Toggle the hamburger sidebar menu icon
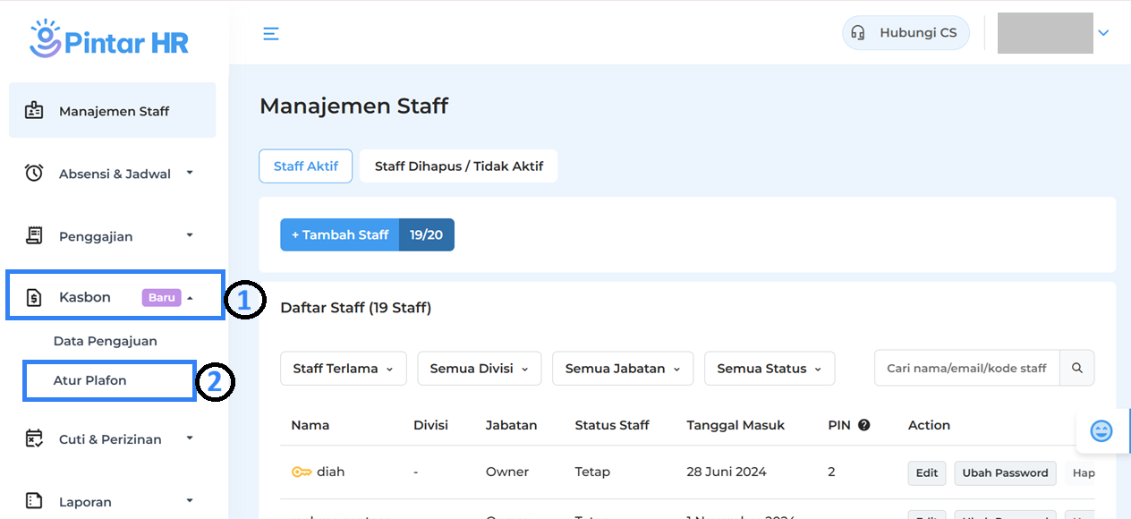Image resolution: width=1131 pixels, height=519 pixels. 271,34
